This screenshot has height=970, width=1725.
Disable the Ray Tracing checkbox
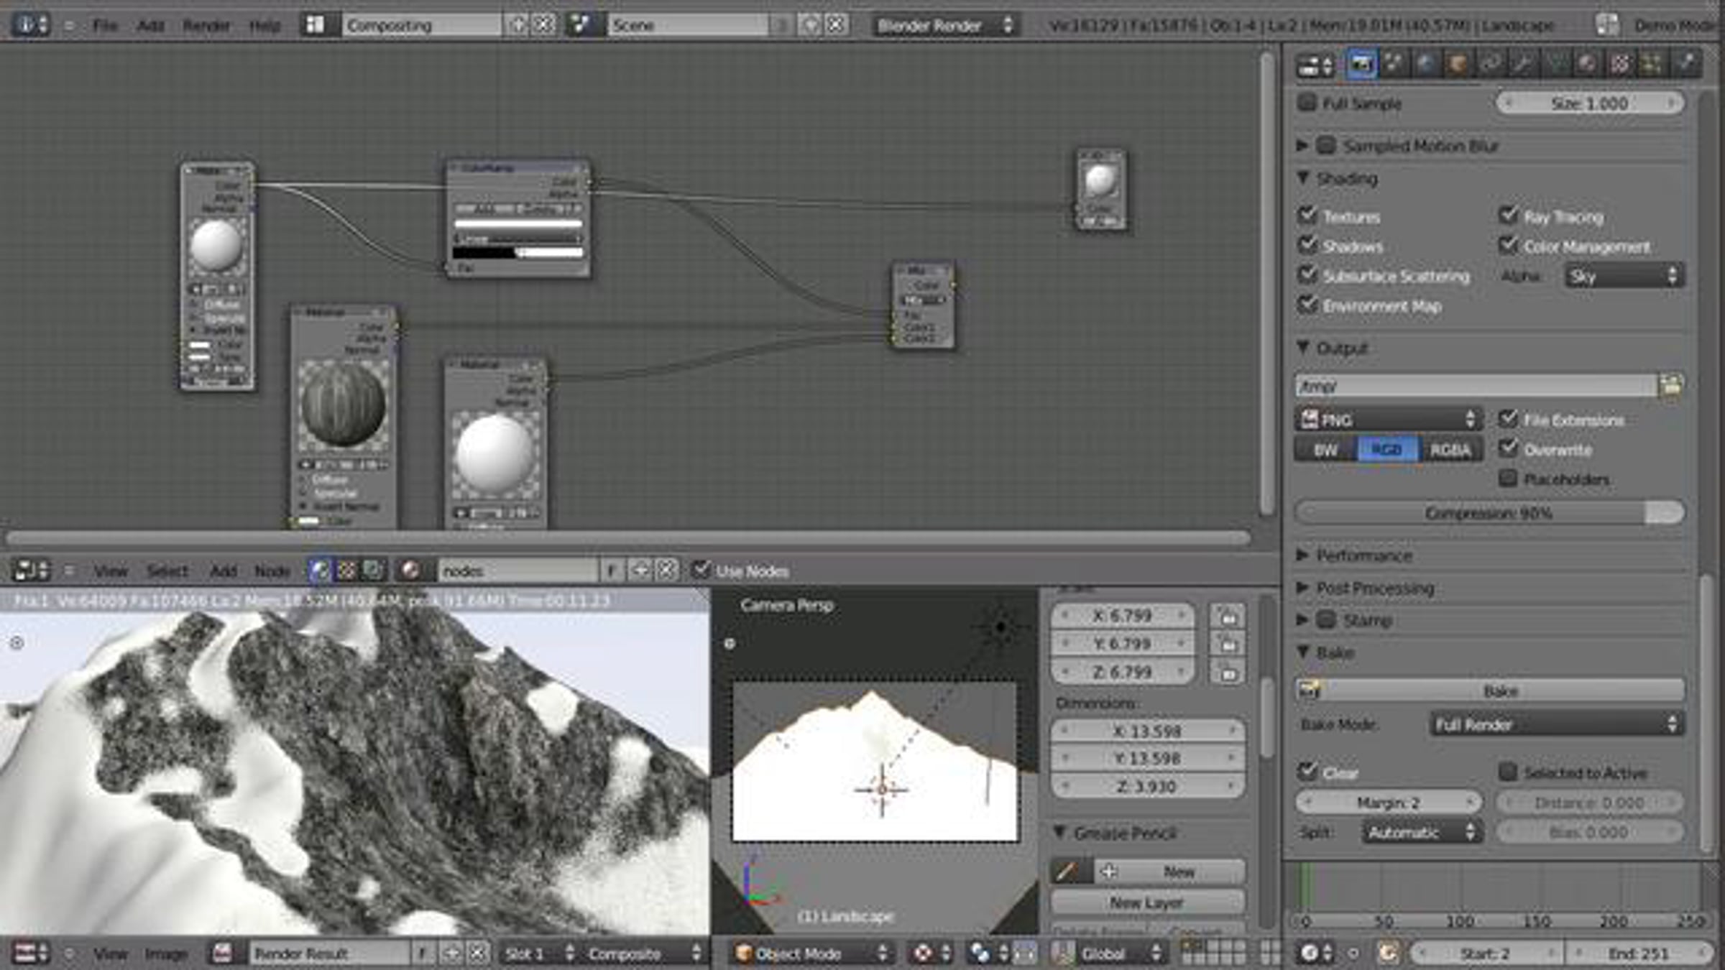tap(1507, 216)
